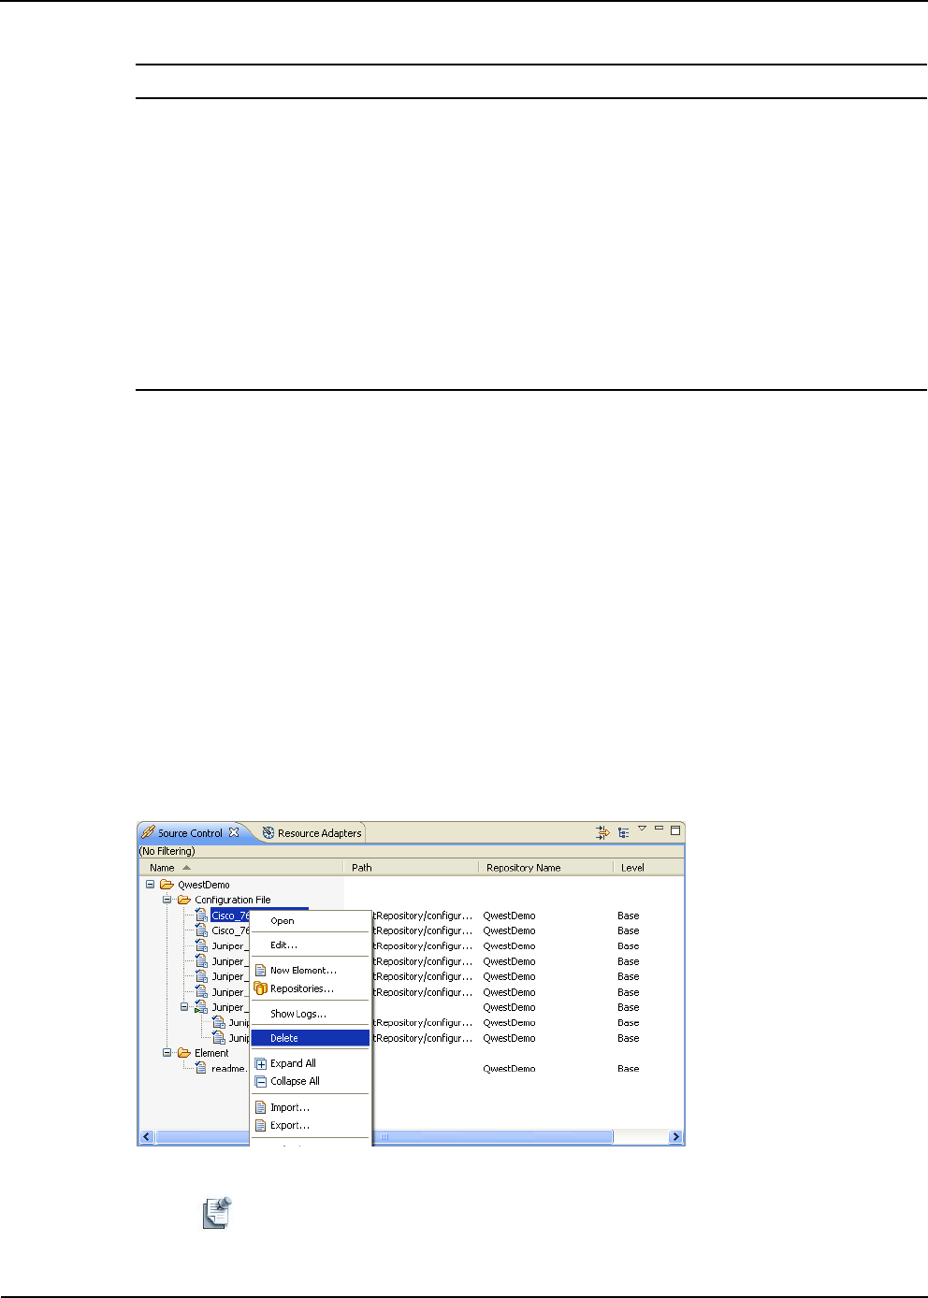
Task: Click the Import document icon
Action: click(261, 1107)
